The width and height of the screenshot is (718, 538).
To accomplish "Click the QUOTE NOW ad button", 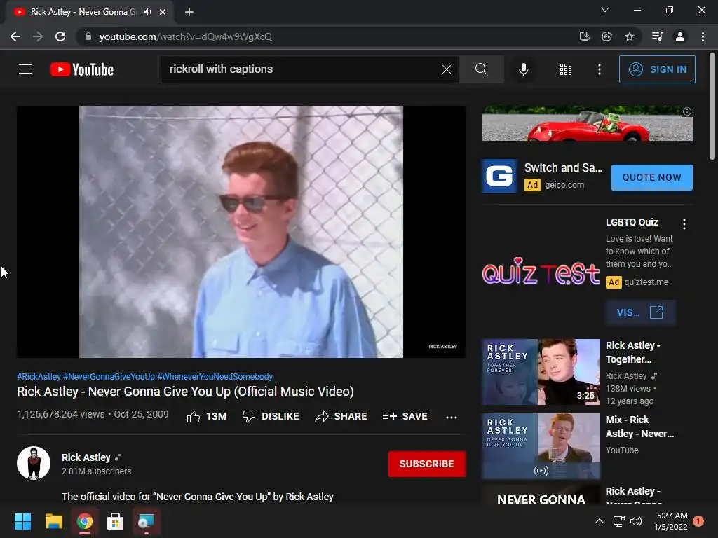I will point(651,177).
